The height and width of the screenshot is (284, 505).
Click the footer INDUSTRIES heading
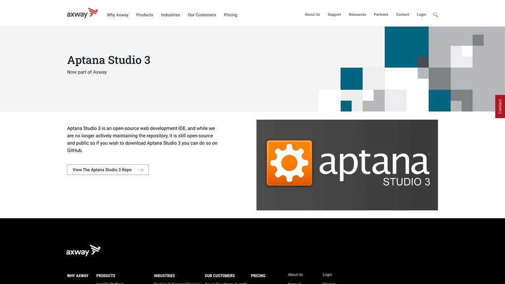pos(164,276)
